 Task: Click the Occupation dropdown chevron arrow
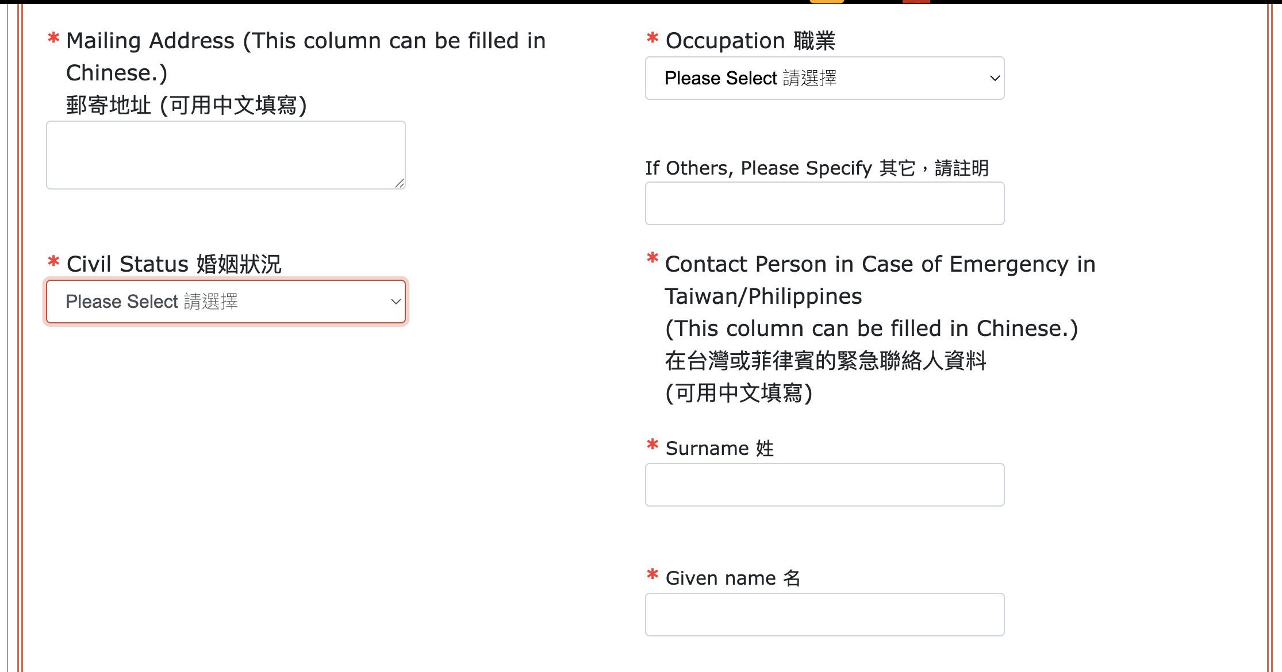coord(995,78)
